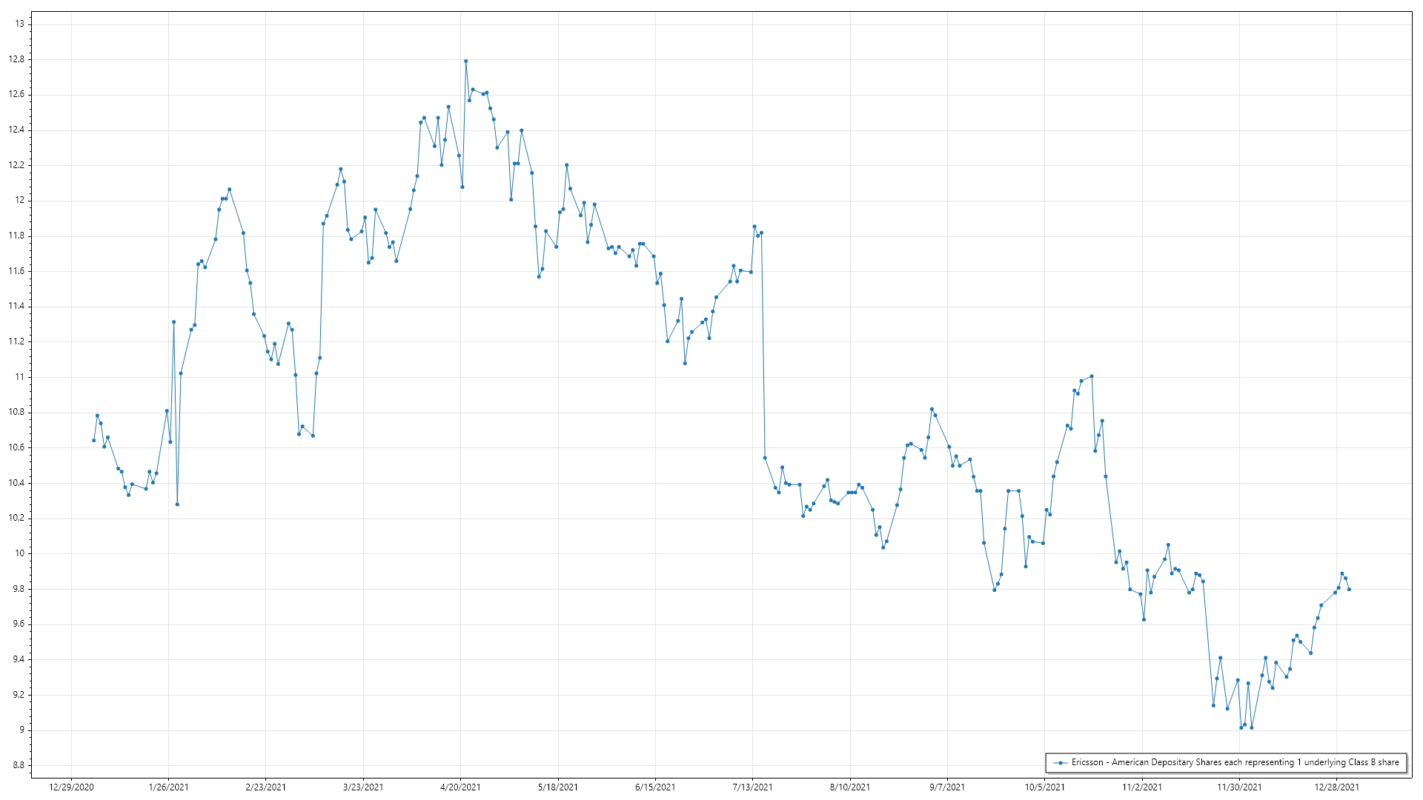
Task: Click the 12/29/2020 x-axis date label
Action: [71, 787]
